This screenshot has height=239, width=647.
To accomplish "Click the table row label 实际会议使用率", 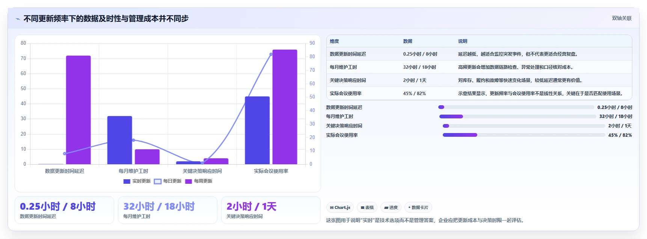I will click(345, 94).
